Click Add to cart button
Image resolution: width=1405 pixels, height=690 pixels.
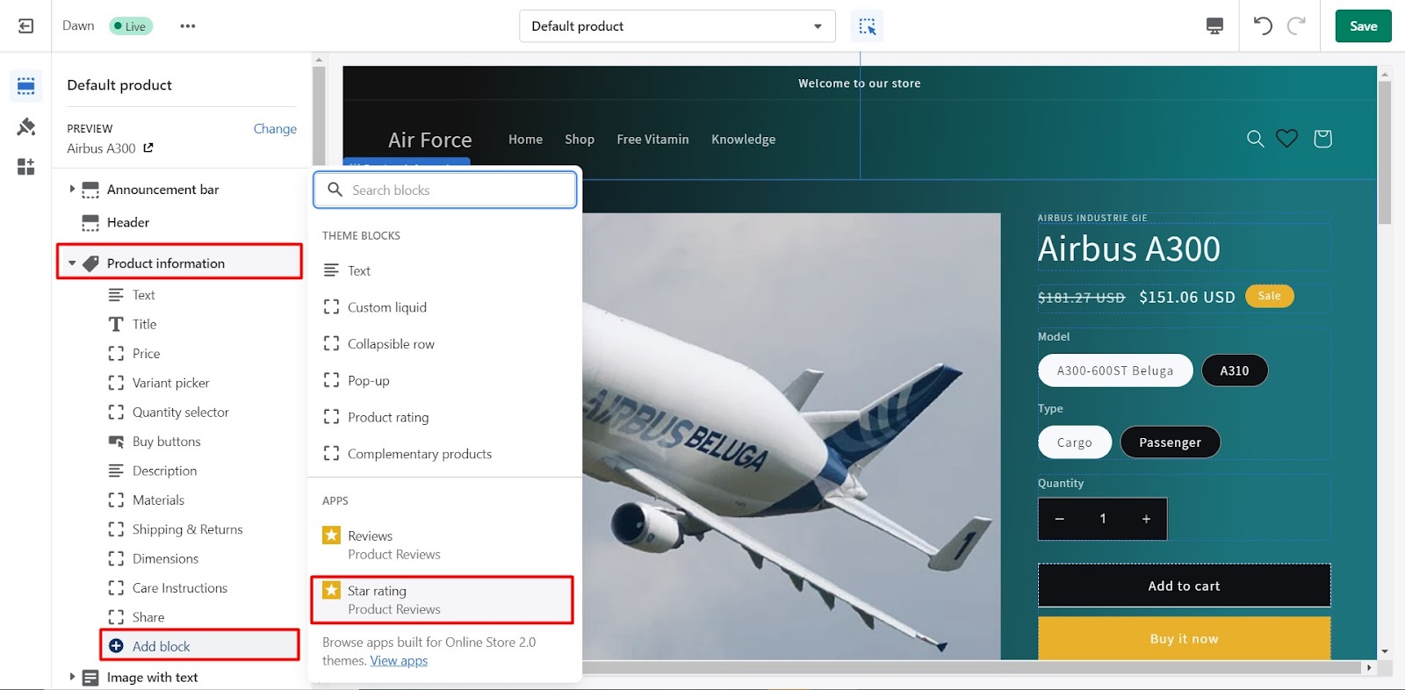click(x=1184, y=586)
